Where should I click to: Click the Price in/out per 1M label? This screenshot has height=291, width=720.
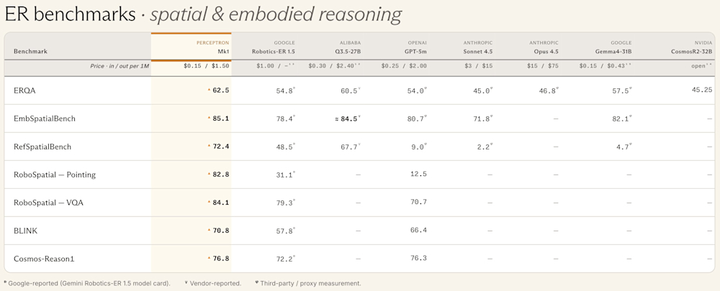[x=120, y=66]
